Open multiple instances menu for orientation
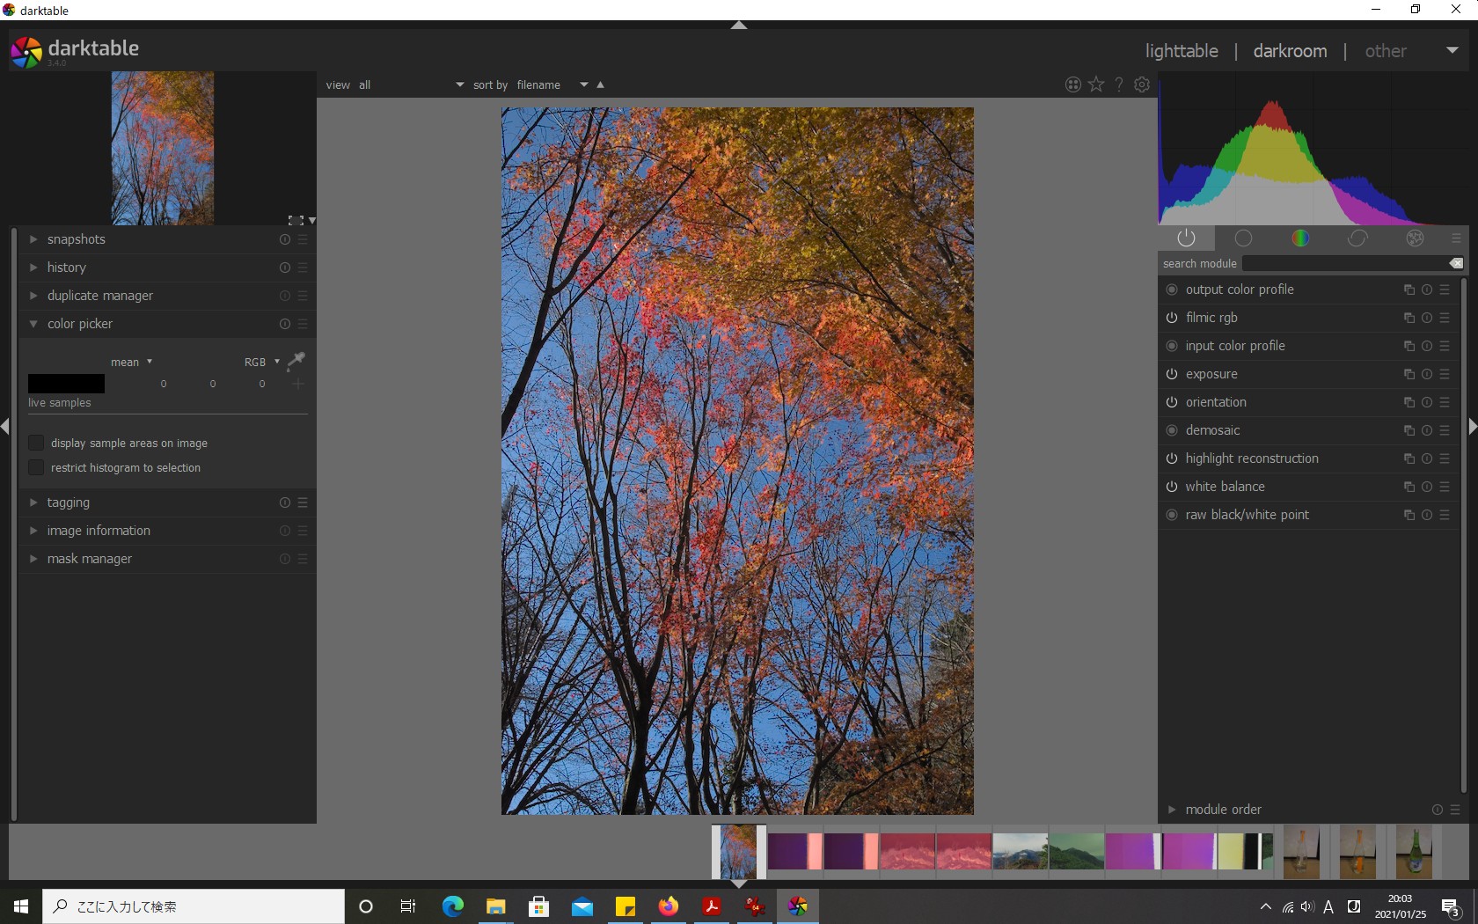Viewport: 1478px width, 924px height. coord(1409,402)
